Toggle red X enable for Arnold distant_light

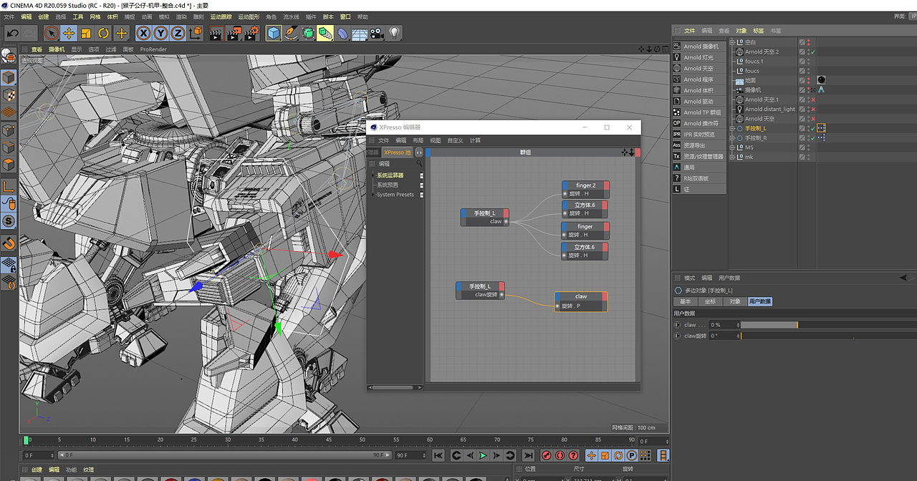pyautogui.click(x=813, y=109)
